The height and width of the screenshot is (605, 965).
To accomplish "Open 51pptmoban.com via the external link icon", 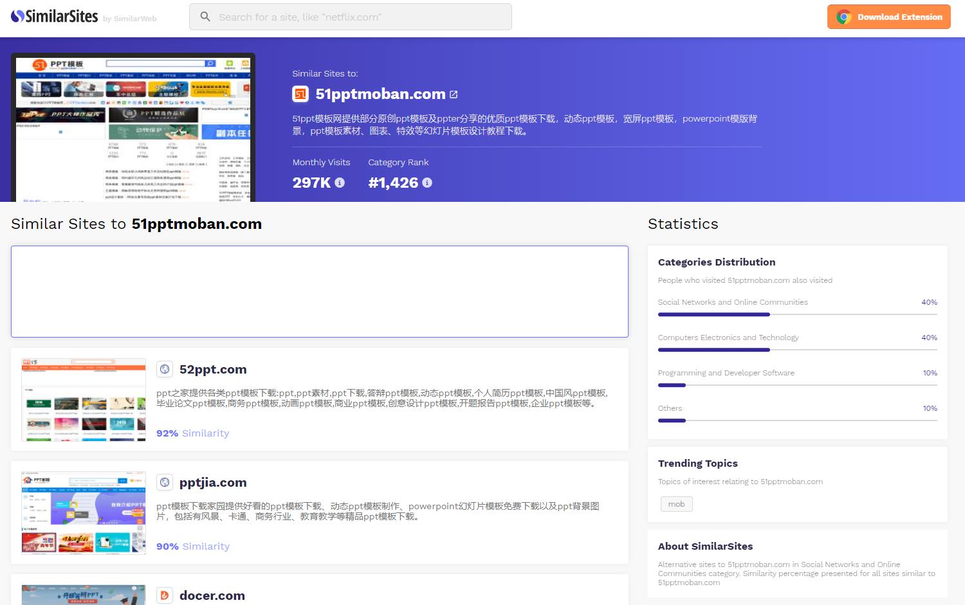I will tap(454, 95).
